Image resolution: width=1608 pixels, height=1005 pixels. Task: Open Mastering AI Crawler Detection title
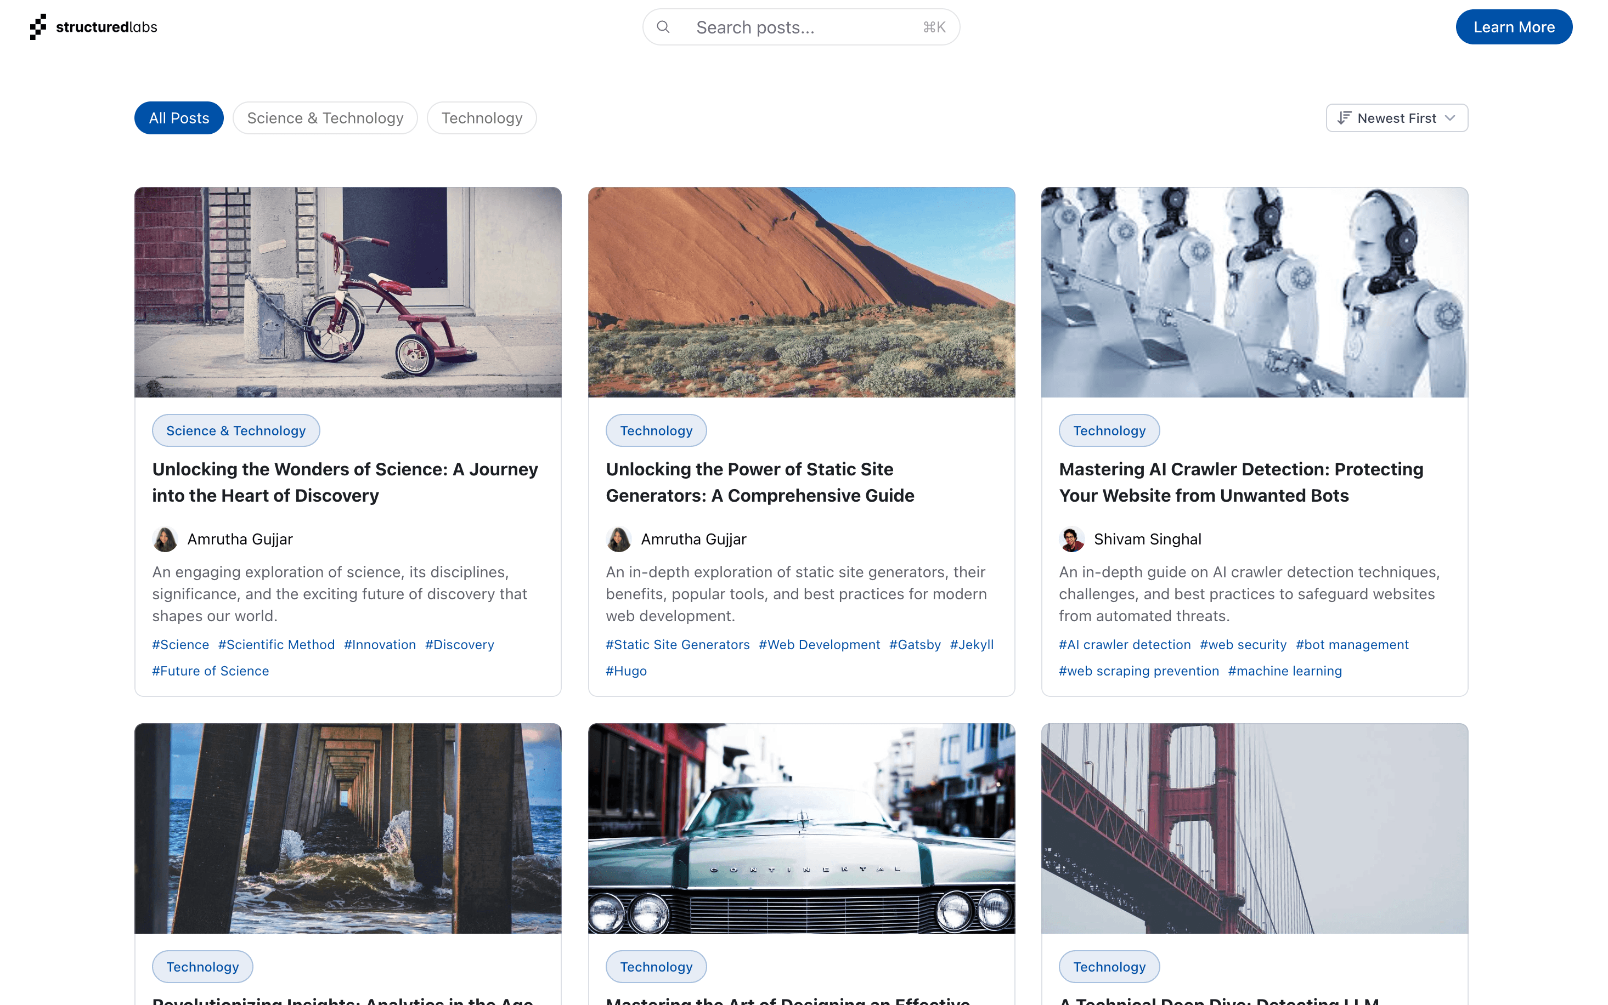[x=1241, y=482]
